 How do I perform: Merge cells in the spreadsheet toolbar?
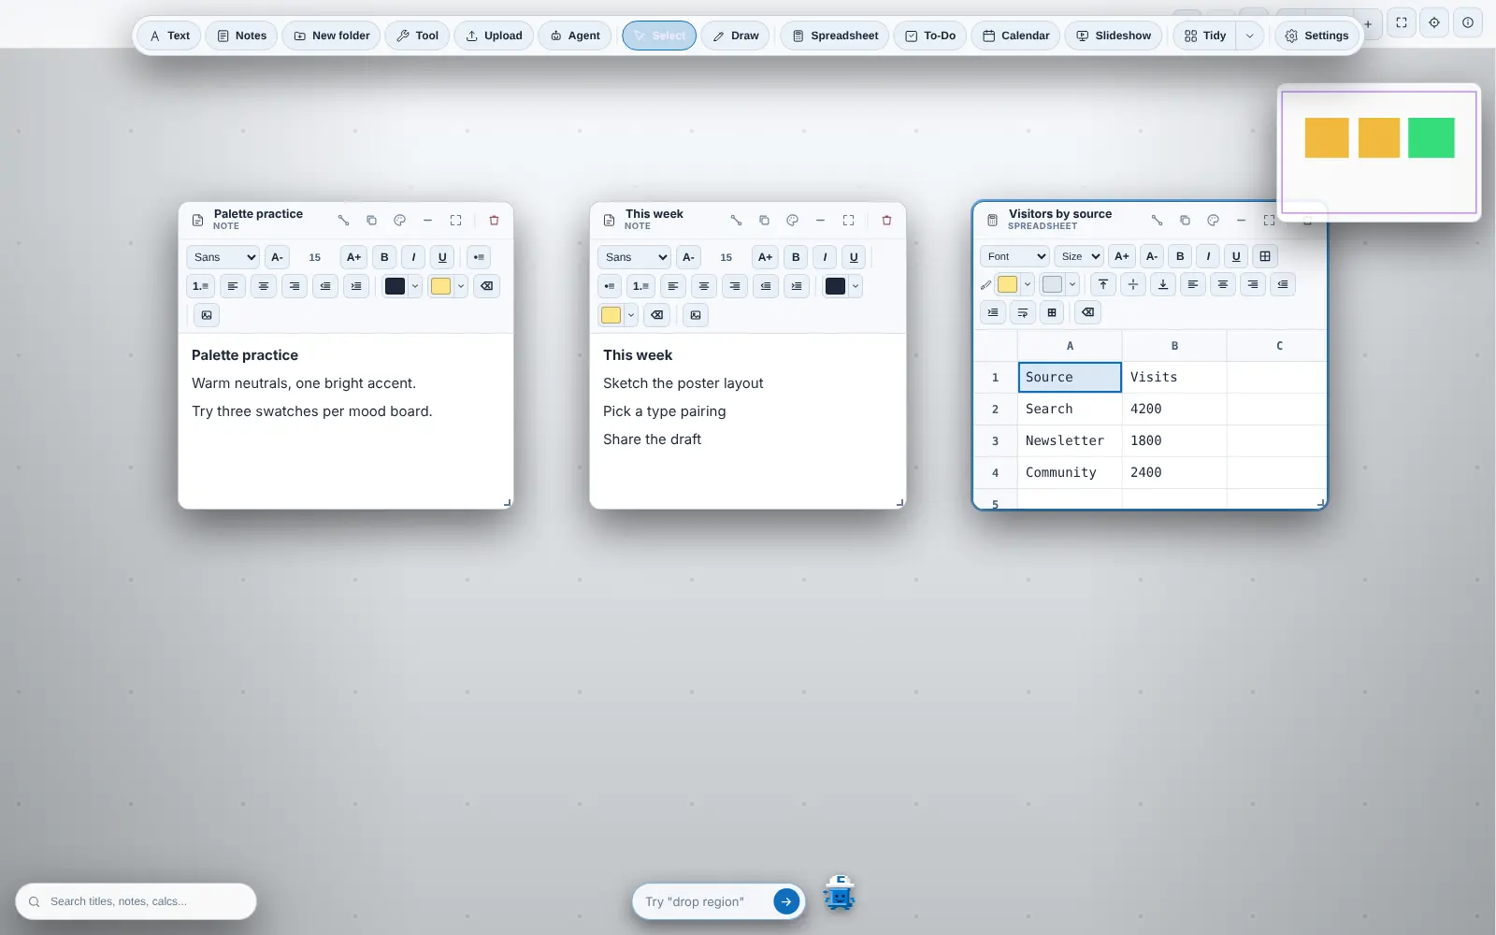pos(1052,312)
